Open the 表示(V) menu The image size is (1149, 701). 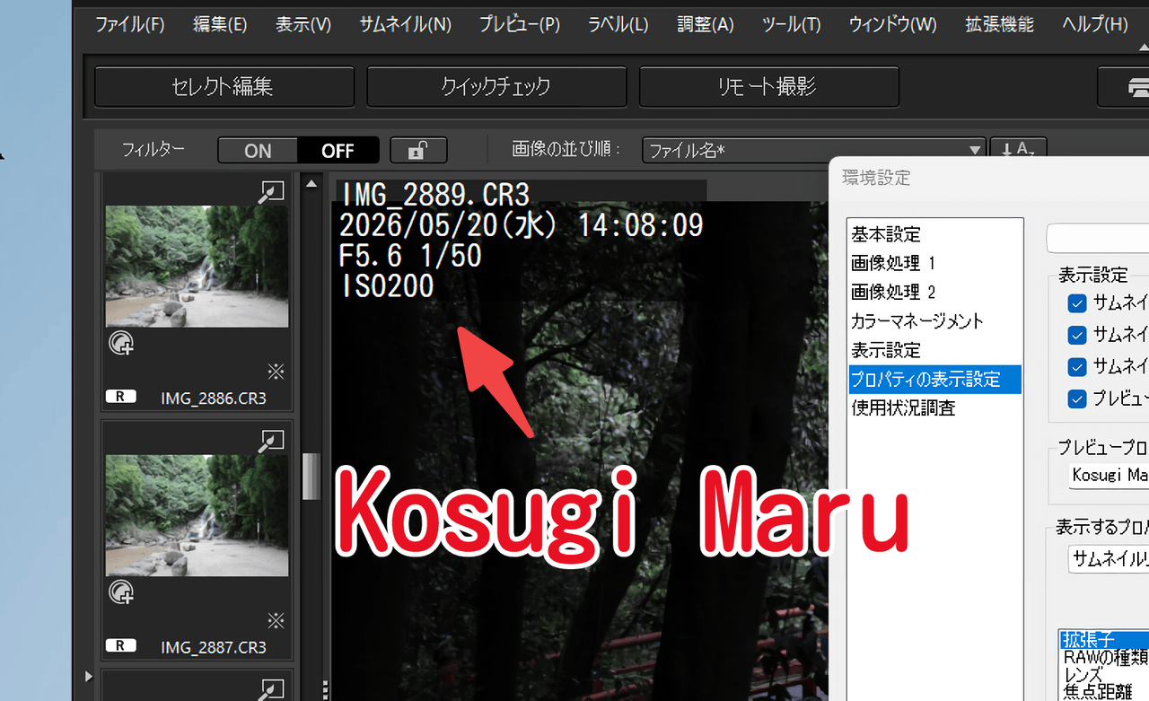[x=303, y=24]
